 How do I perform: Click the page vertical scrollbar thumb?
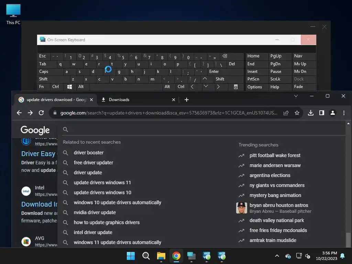(348, 240)
